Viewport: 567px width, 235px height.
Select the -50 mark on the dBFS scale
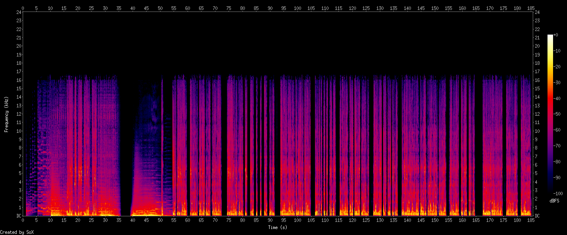557,114
